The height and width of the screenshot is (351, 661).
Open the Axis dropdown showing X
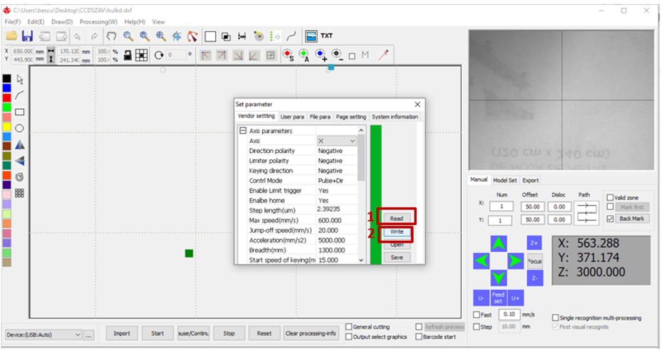coord(337,141)
